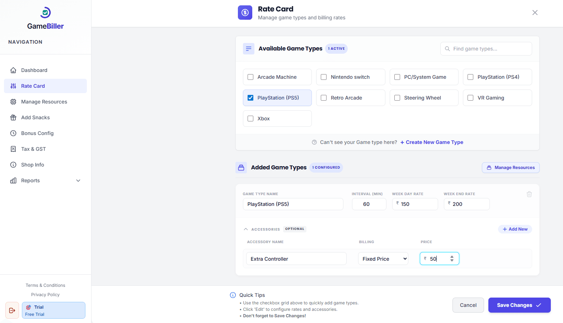Image resolution: width=563 pixels, height=323 pixels.
Task: Click the Manage Resources chip icon in sidebar
Action: pyautogui.click(x=13, y=102)
